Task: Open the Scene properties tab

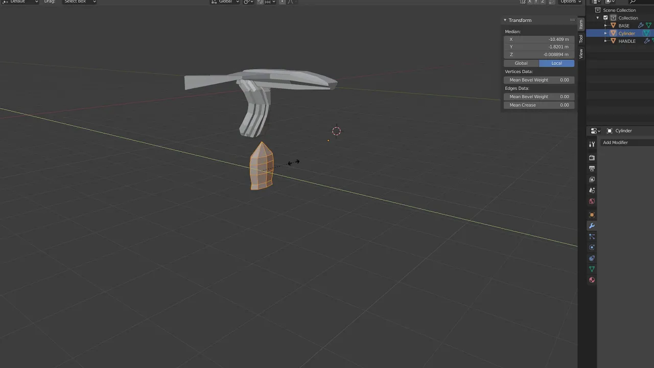Action: tap(592, 190)
